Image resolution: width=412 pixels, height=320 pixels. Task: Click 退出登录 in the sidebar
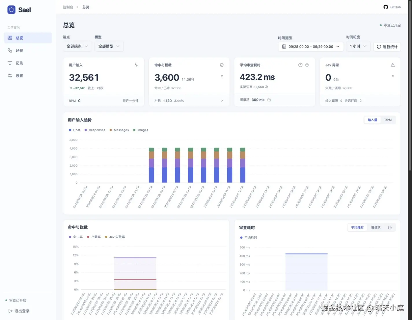pos(19,311)
